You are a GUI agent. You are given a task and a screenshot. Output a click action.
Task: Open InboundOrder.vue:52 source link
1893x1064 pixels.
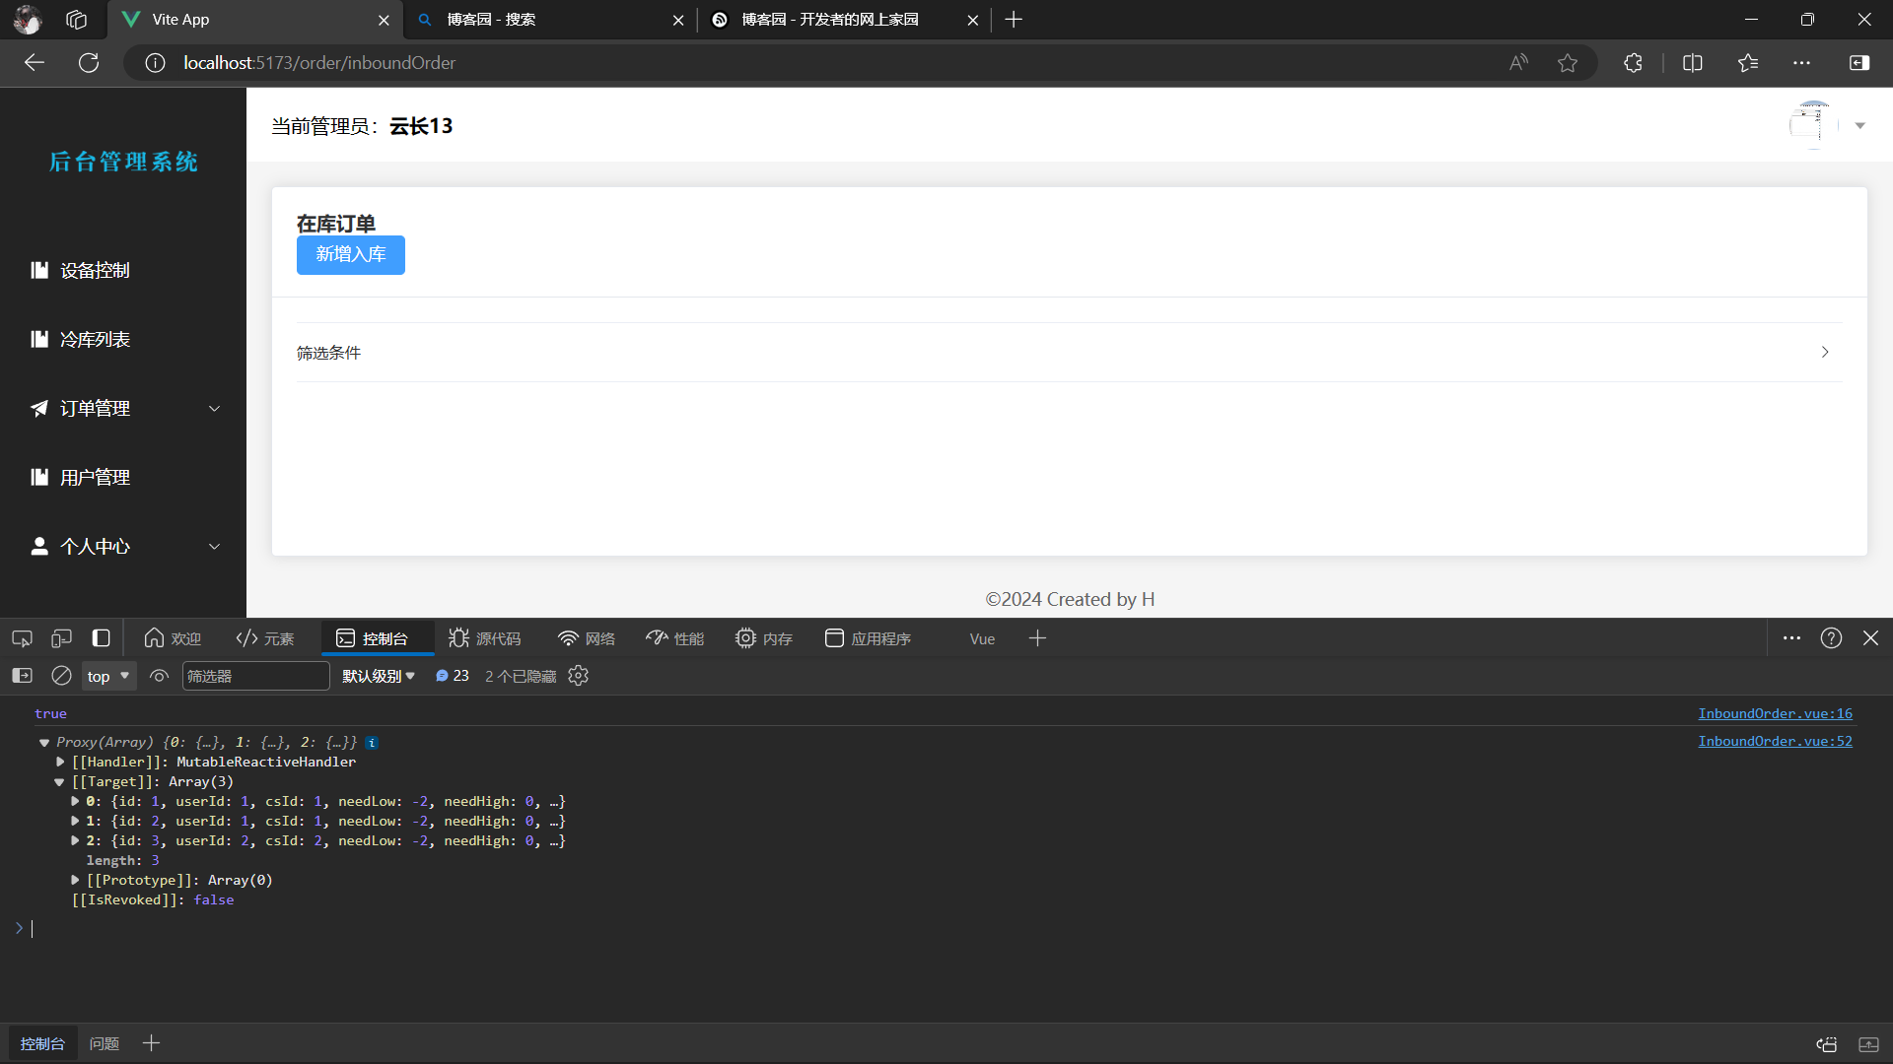pos(1775,741)
